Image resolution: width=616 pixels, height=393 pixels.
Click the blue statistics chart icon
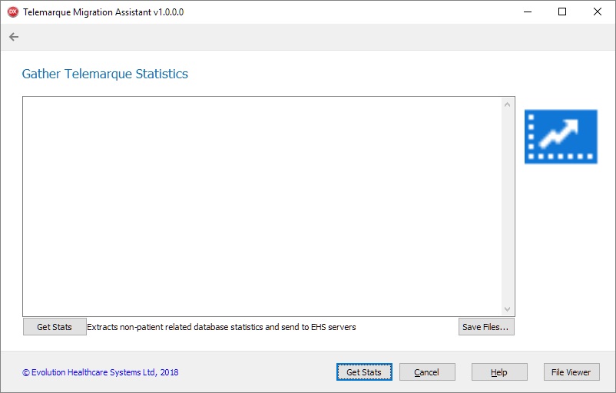[561, 137]
